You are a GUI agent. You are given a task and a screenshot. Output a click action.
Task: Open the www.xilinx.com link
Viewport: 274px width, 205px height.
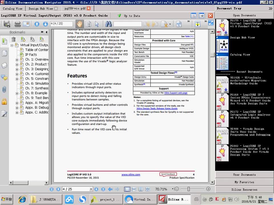(131, 175)
